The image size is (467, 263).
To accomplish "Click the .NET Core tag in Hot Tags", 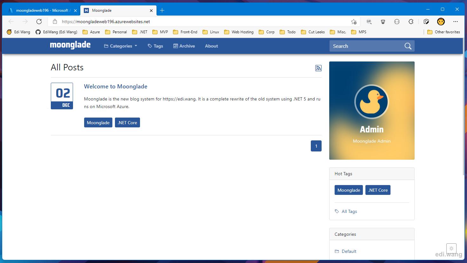I will (378, 190).
